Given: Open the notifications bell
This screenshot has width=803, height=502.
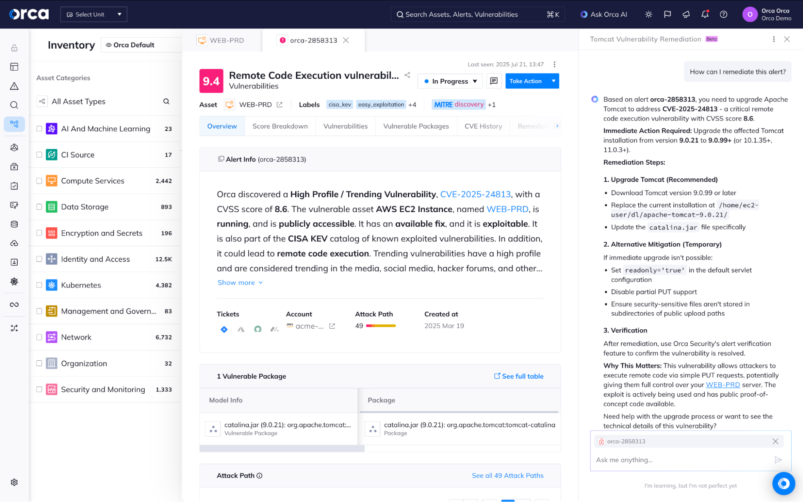Looking at the screenshot, I should click(705, 14).
